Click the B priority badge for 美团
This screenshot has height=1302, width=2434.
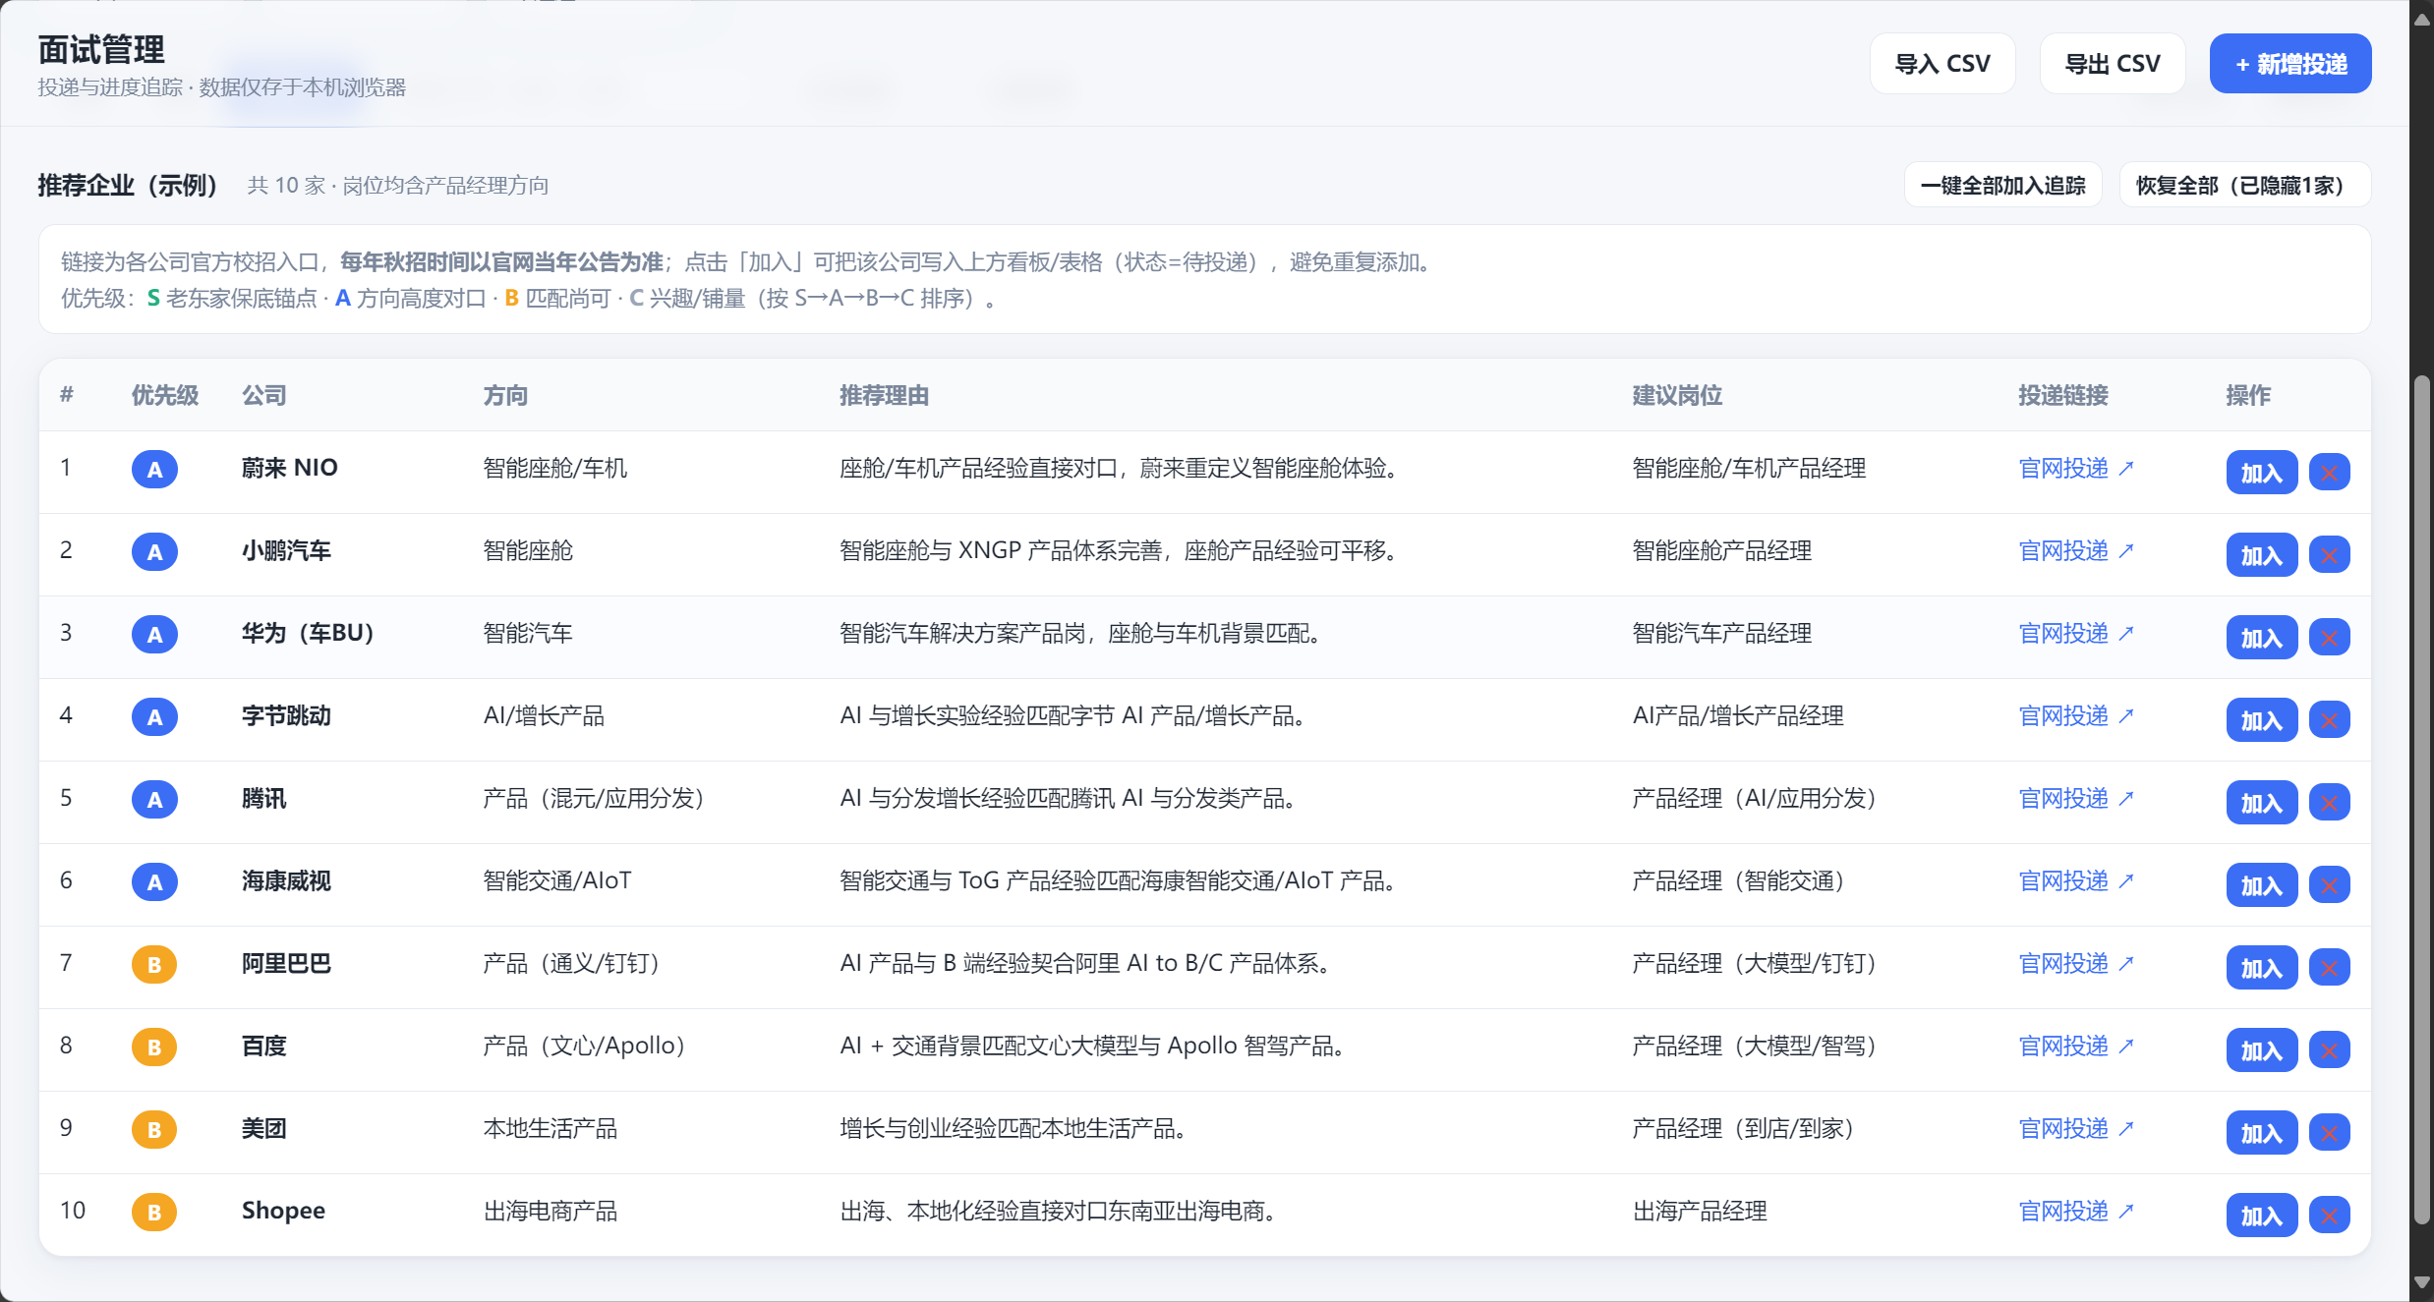[x=154, y=1130]
